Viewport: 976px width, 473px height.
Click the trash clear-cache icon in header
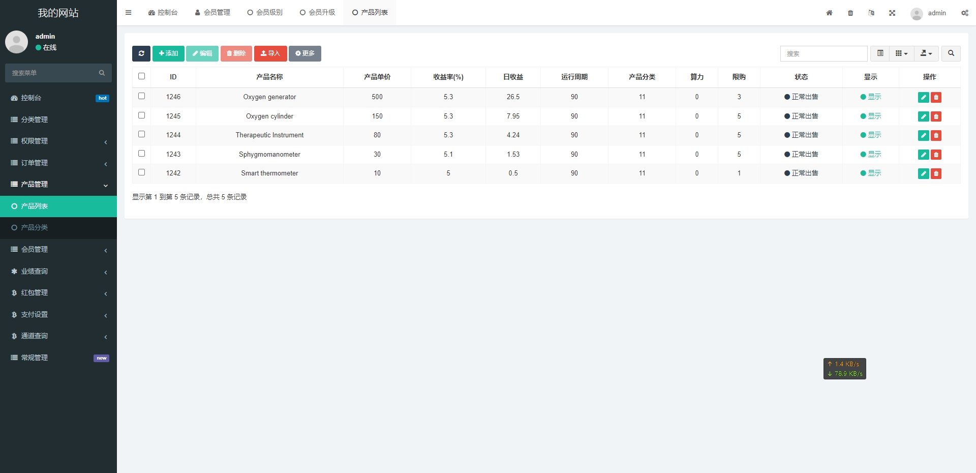(x=850, y=13)
